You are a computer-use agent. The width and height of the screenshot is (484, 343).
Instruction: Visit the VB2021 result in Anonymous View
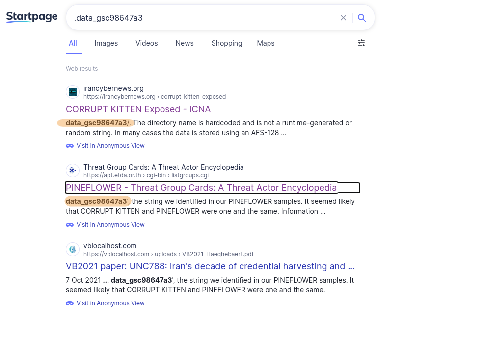pos(110,303)
